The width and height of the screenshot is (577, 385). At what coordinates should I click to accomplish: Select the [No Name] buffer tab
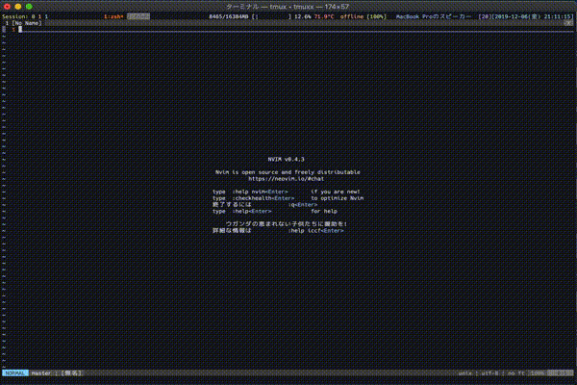[24, 23]
